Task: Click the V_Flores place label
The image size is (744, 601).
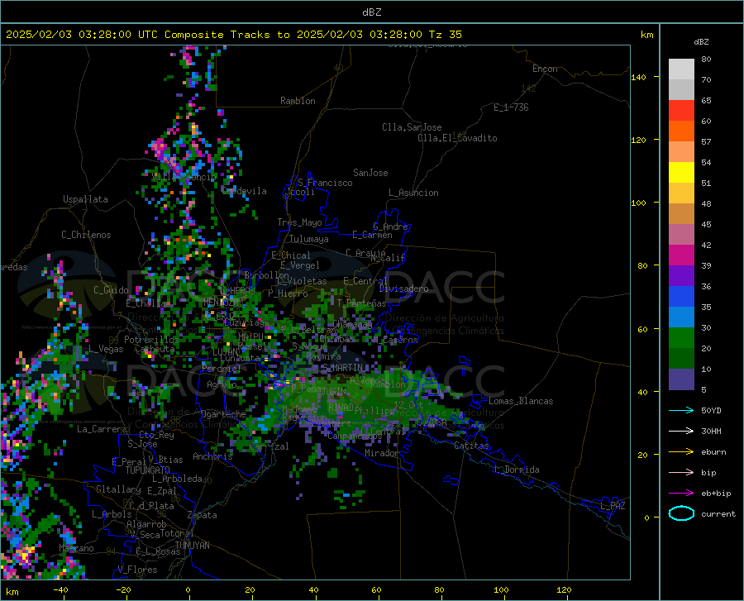Action: [137, 570]
